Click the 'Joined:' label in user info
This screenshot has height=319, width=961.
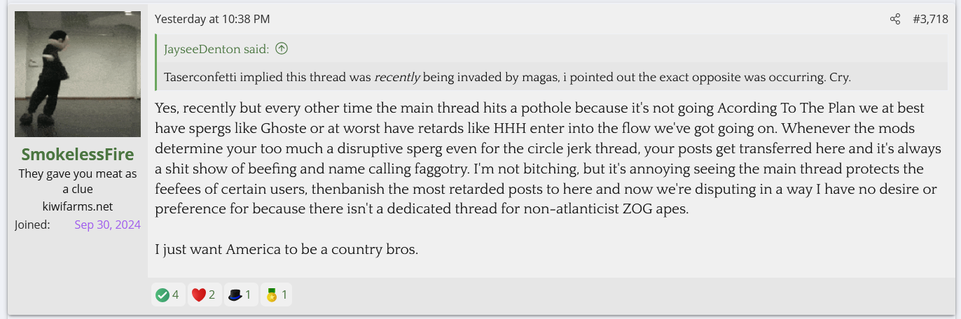pos(32,225)
